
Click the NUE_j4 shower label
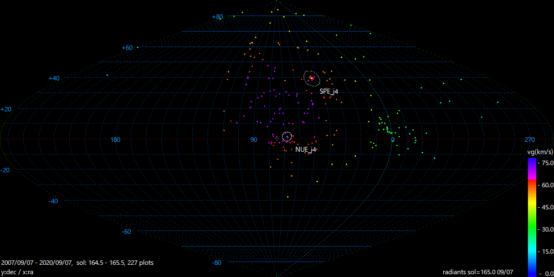[305, 150]
